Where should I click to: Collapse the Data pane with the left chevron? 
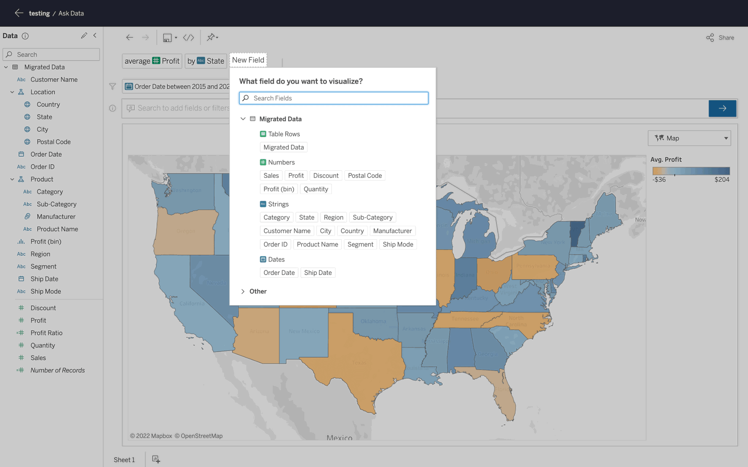tap(95, 35)
